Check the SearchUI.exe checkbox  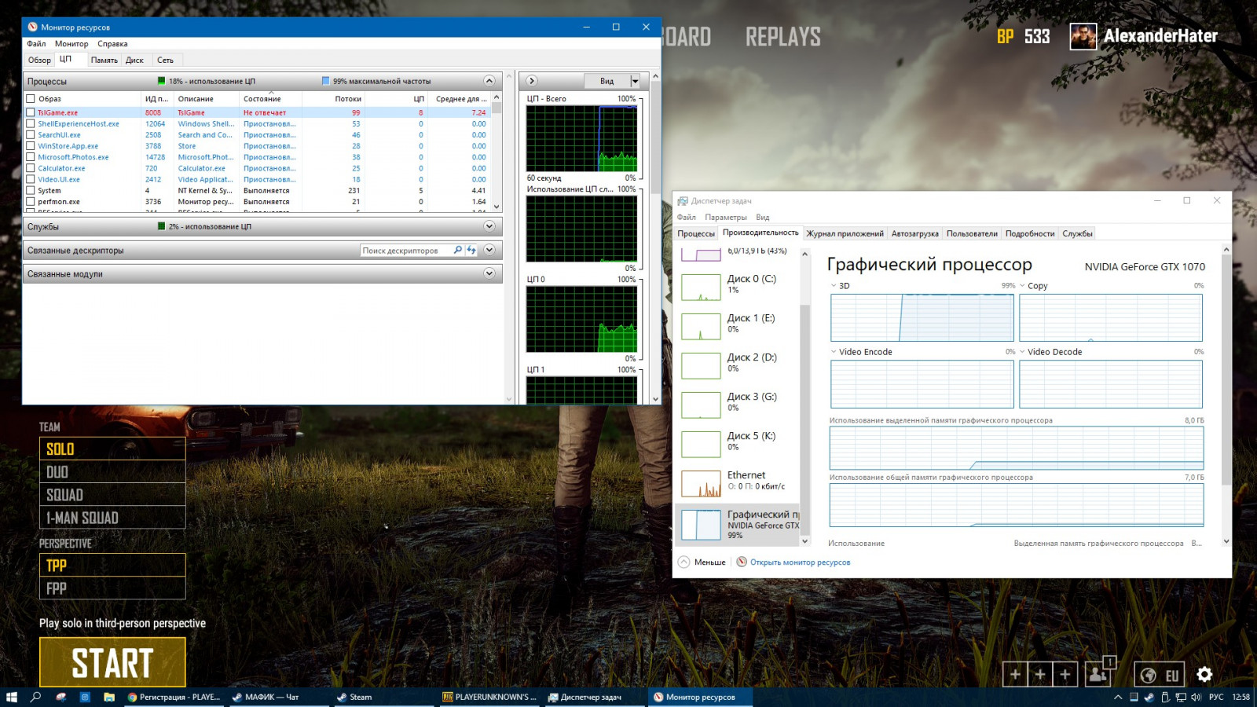31,134
